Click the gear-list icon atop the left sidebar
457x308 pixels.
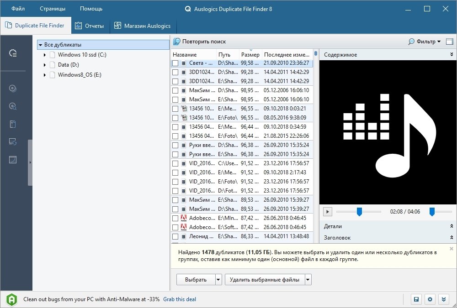coord(13,53)
